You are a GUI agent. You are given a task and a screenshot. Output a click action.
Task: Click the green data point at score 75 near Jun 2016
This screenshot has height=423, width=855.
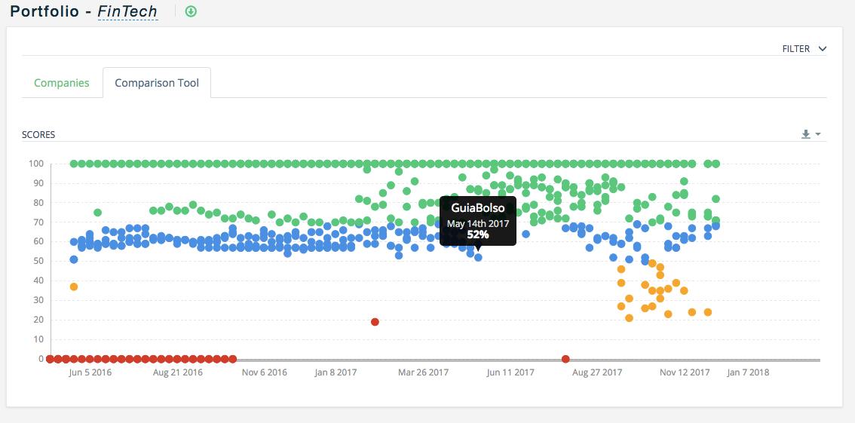[97, 213]
